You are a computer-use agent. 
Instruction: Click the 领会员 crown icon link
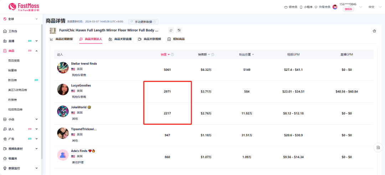click(291, 7)
